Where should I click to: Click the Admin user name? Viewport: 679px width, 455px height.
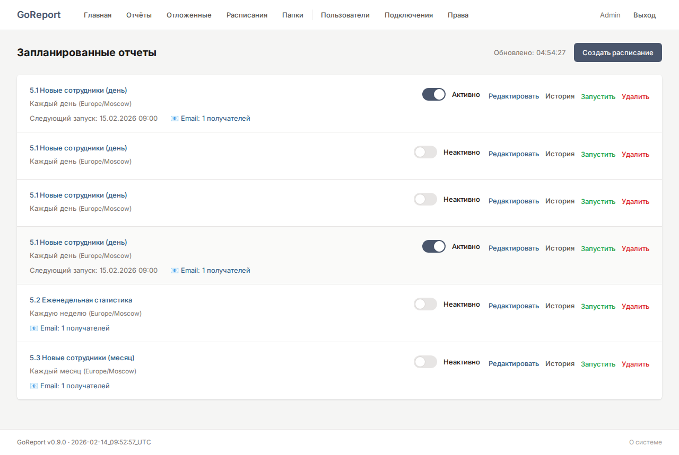(610, 15)
